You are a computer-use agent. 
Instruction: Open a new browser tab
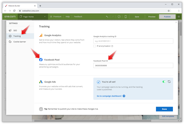pyautogui.click(x=40, y=6)
